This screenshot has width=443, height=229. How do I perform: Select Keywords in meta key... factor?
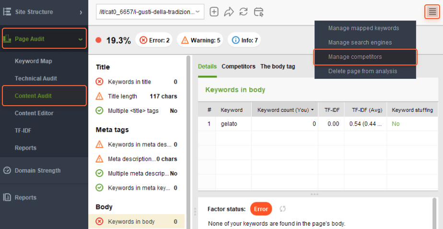click(x=137, y=187)
